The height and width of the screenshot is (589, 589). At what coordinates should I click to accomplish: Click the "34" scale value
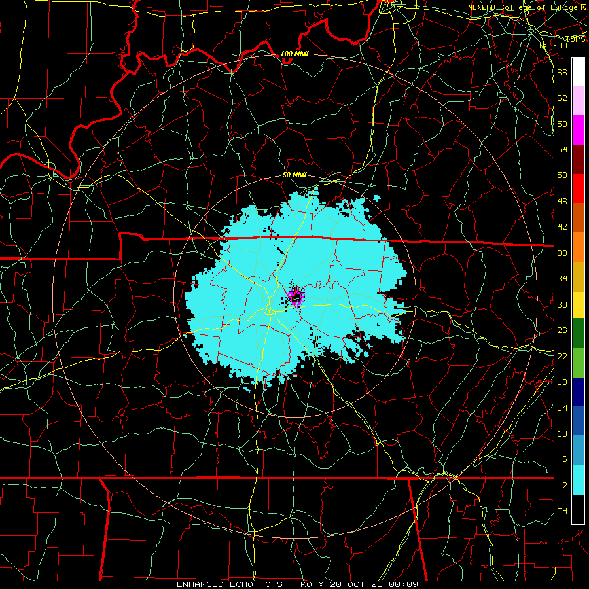[562, 278]
